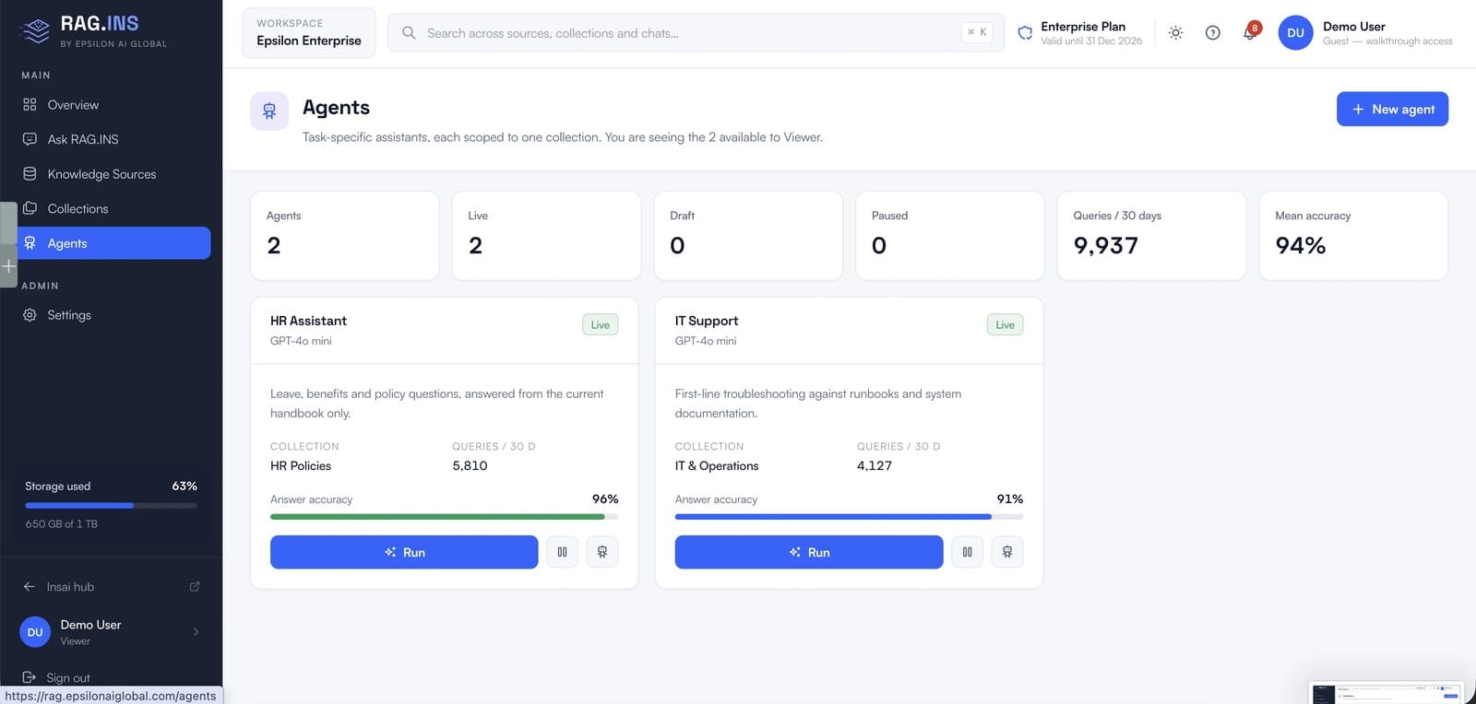
Task: Click the HR Policies collection name
Action: tap(301, 466)
